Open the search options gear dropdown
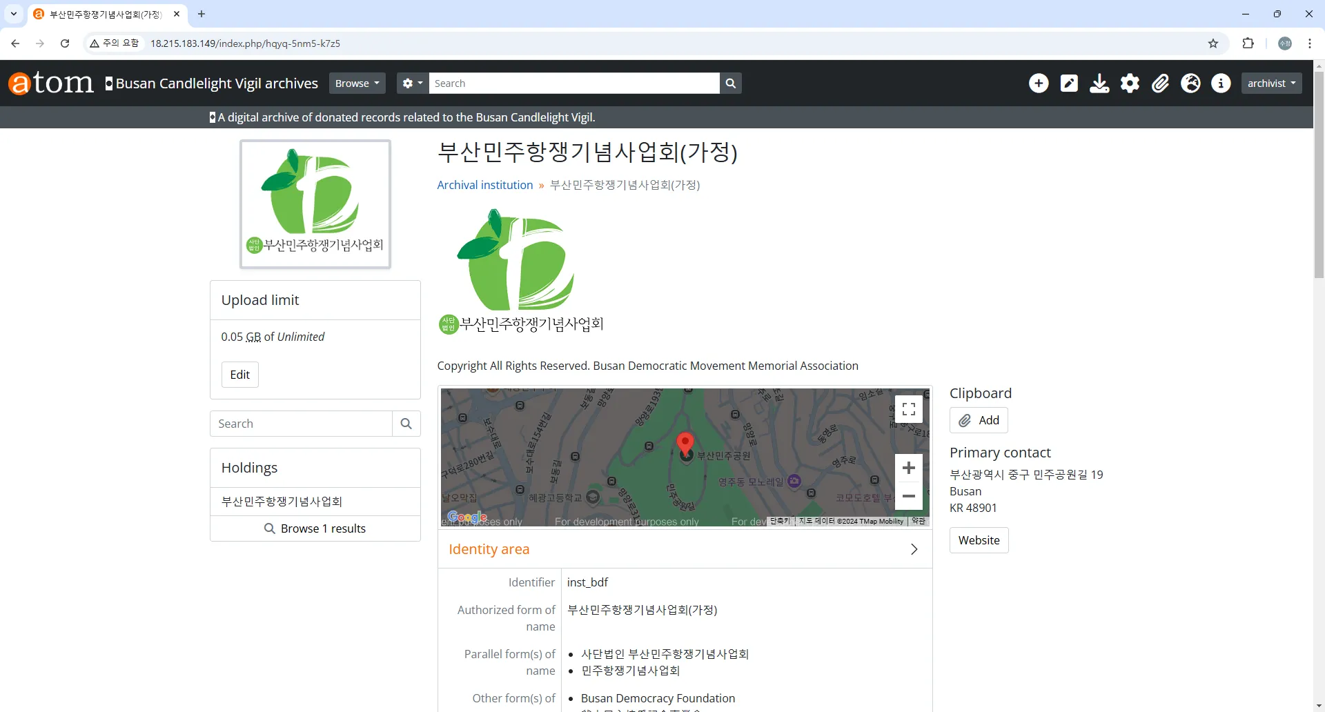1325x712 pixels. [413, 83]
